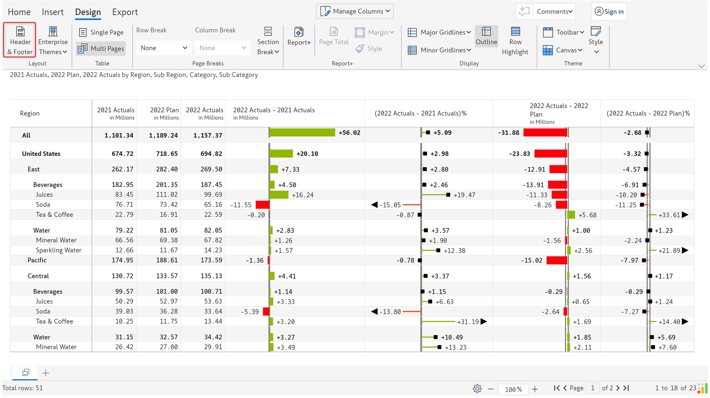This screenshot has width=710, height=398.
Task: Click the zoom in plus control
Action: click(535, 389)
